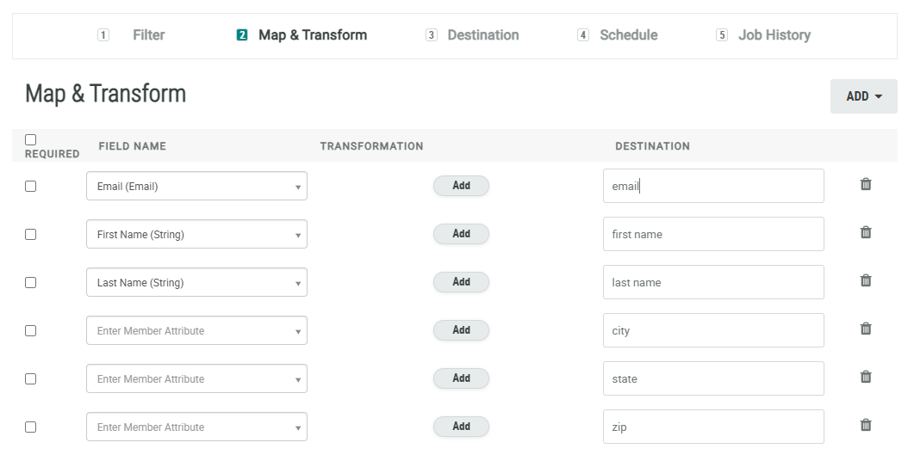This screenshot has height=461, width=908.
Task: Open the Job History tab
Action: [x=774, y=35]
